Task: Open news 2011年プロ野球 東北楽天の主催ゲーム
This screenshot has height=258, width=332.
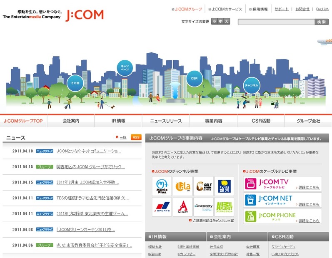Action: (x=92, y=213)
